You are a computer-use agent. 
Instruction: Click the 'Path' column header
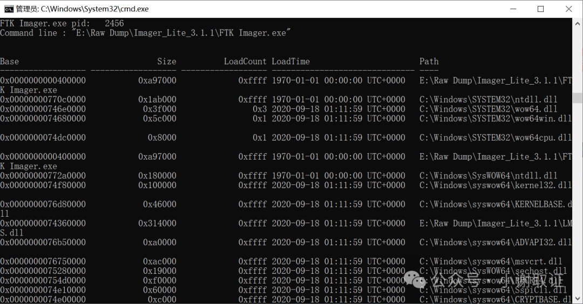[x=429, y=61]
